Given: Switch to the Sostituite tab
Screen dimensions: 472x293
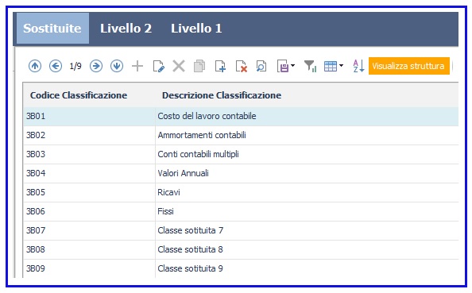Looking at the screenshot, I should click(x=52, y=29).
